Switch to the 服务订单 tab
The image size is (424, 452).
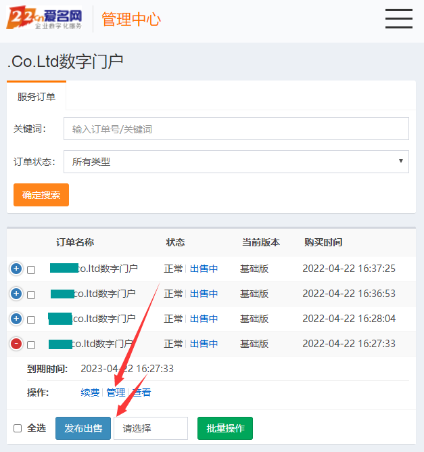[37, 96]
